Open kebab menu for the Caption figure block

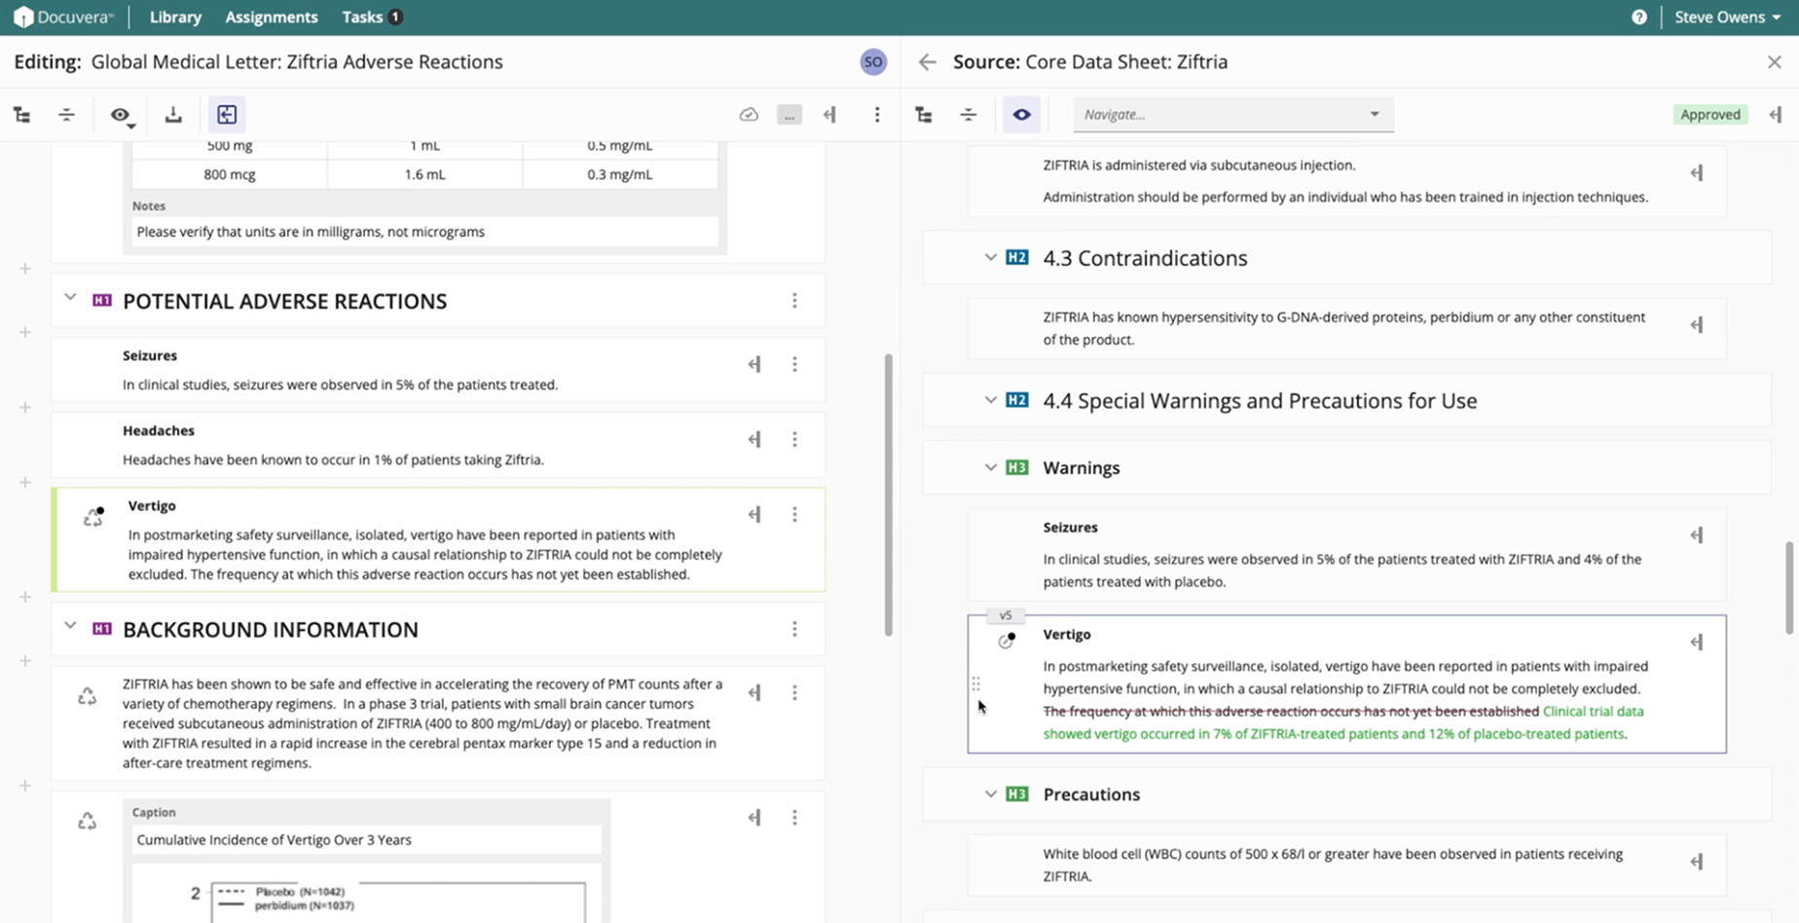794,818
